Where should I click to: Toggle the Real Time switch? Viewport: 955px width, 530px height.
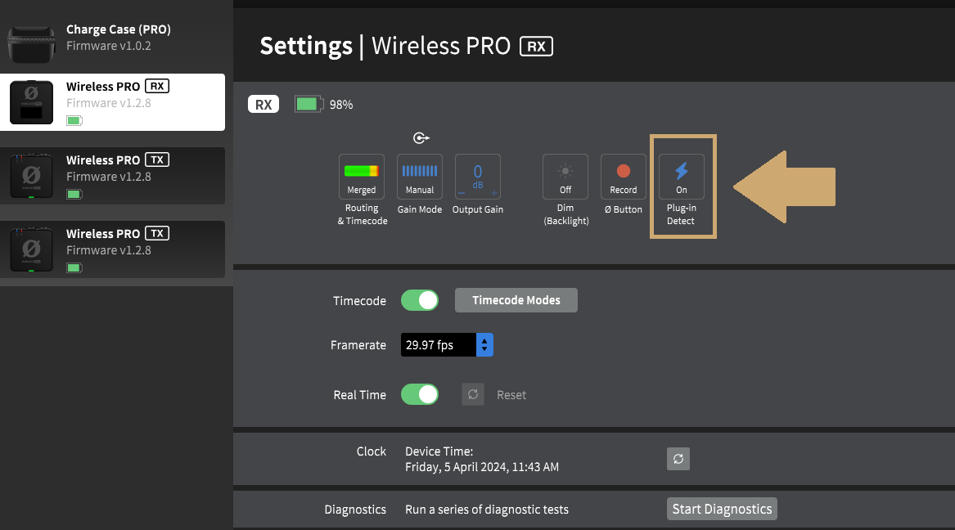(420, 394)
